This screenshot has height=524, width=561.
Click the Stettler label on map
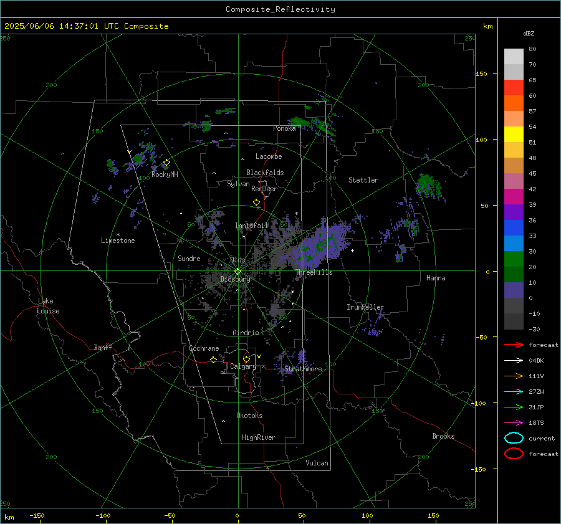coord(363,180)
